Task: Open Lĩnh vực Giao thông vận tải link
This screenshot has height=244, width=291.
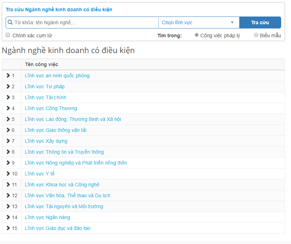Action: point(56,130)
